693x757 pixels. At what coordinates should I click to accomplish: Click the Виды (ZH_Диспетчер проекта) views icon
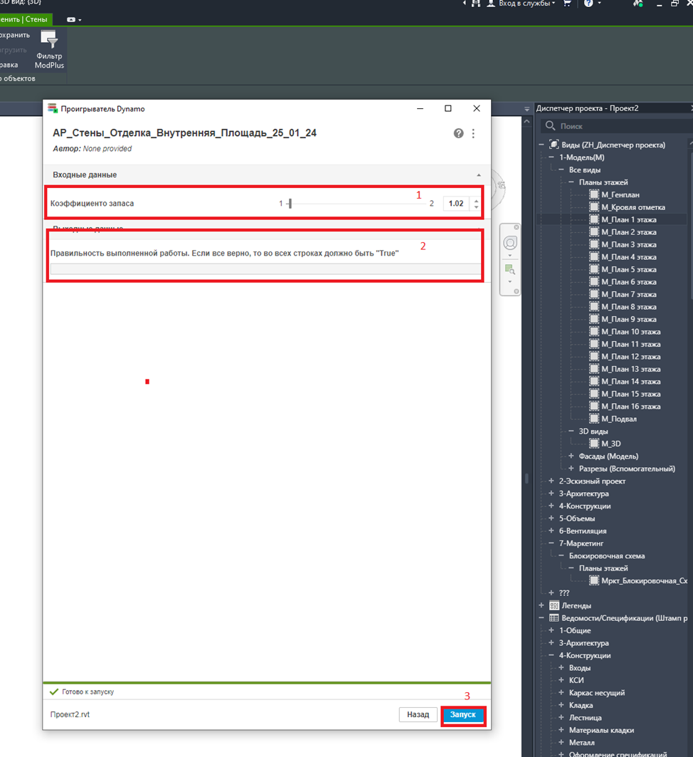554,145
